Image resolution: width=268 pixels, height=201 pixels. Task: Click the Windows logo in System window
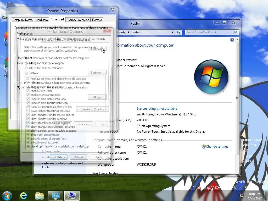(x=211, y=77)
